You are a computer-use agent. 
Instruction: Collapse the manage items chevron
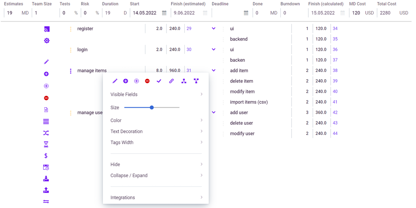tap(214, 70)
